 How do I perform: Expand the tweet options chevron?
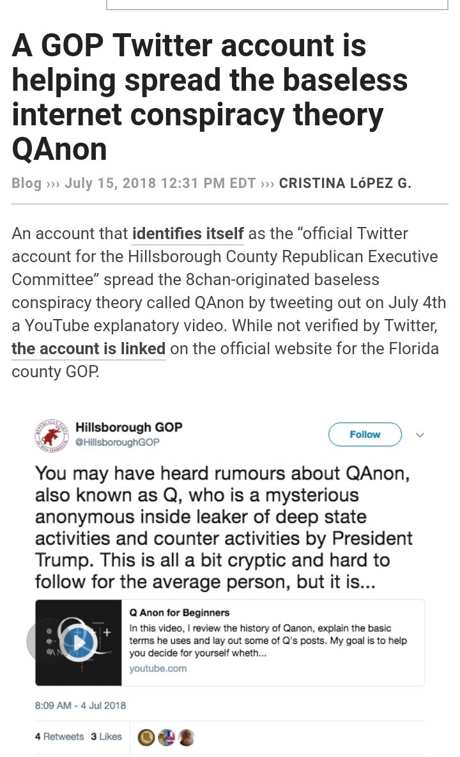420,435
